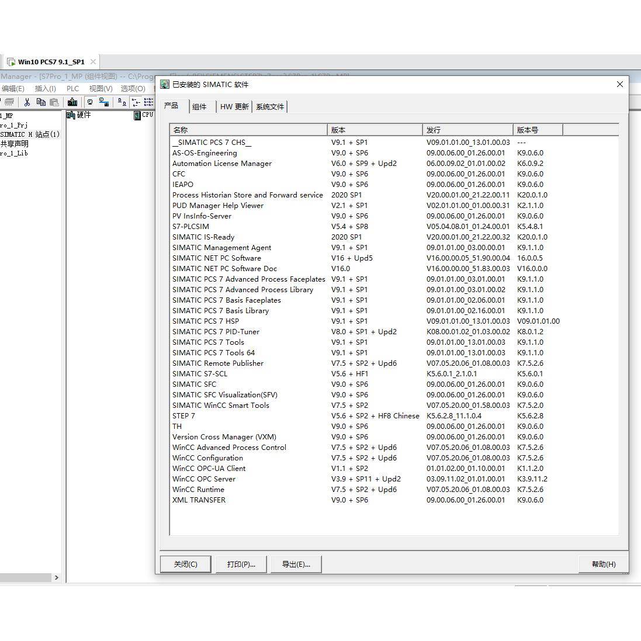This screenshot has height=641, width=641.
Task: Click the VM tab play icon
Action: [11, 62]
